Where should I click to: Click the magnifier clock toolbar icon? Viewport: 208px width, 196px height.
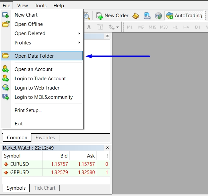point(87,16)
